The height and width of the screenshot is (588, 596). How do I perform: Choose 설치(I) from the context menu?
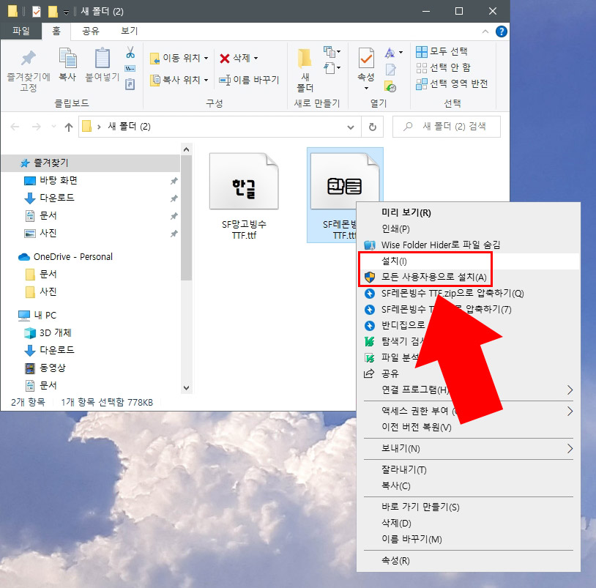point(395,261)
